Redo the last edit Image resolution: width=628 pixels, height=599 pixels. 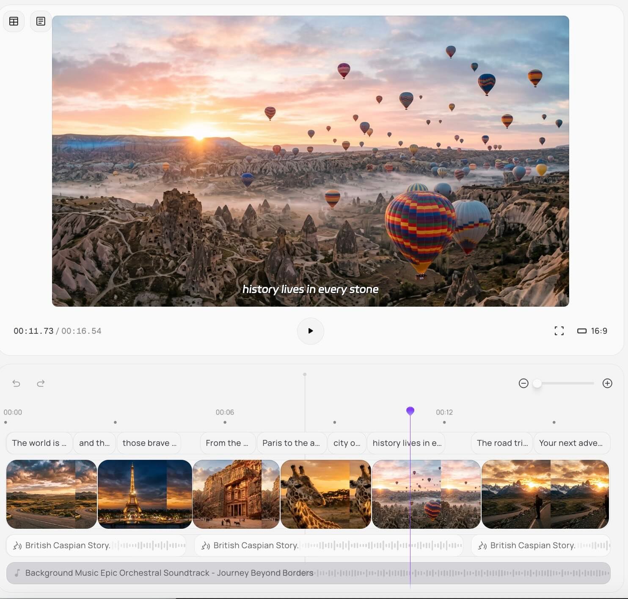pyautogui.click(x=41, y=383)
